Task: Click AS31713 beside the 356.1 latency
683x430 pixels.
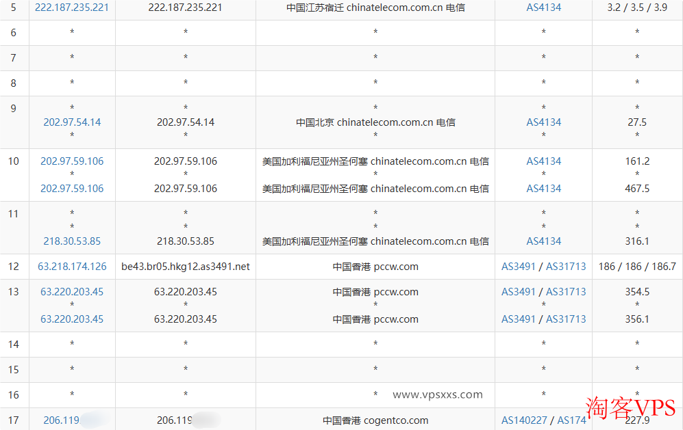Action: (x=566, y=319)
